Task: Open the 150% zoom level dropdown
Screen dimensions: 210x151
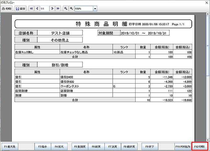Action: pyautogui.click(x=95, y=9)
